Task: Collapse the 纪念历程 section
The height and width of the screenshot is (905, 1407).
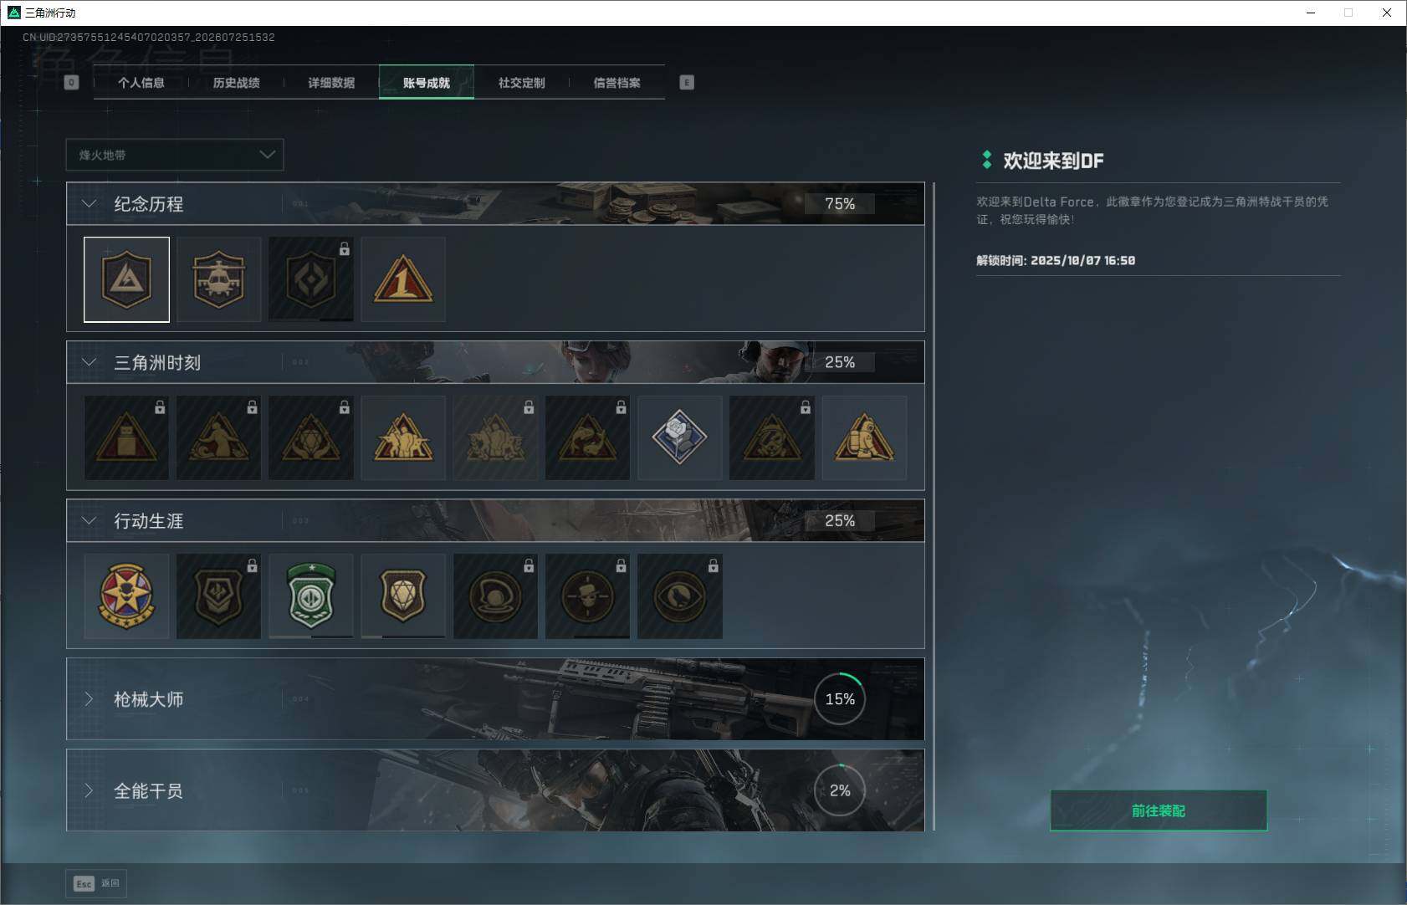Action: tap(89, 203)
